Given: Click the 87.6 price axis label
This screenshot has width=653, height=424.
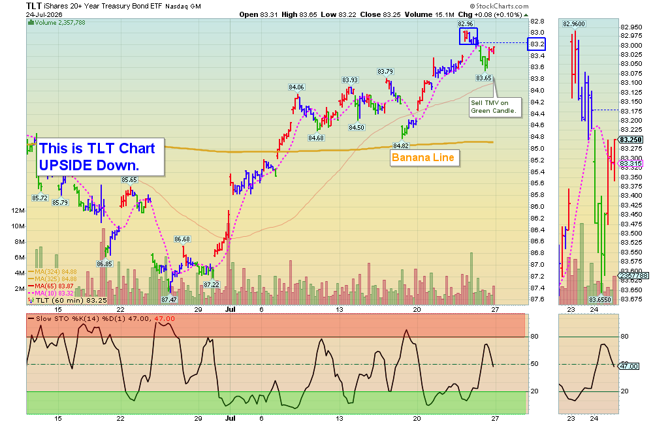Looking at the screenshot, I should pyautogui.click(x=537, y=299).
